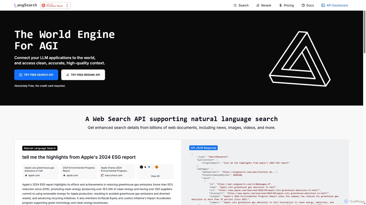This screenshot has height=205, width=366.
Task: Click the dark green source icon above View All
Action: (141, 167)
